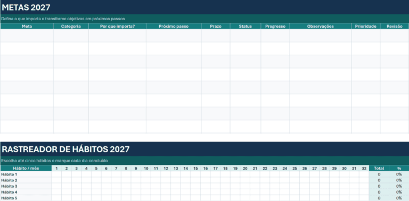Click the Total value for Hábito 1
This screenshot has height=201, width=409.
click(x=379, y=174)
